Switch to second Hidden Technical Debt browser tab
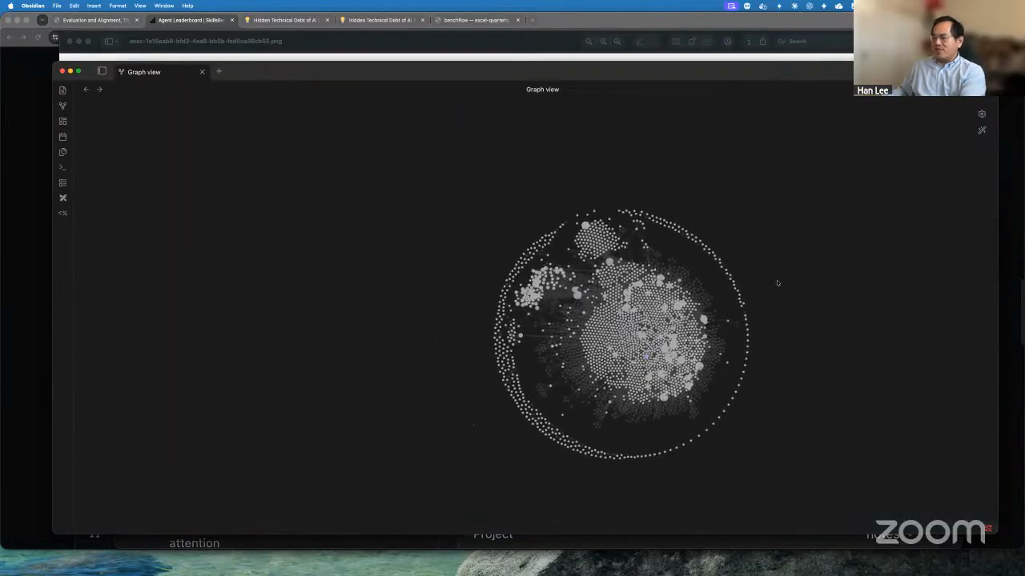The image size is (1025, 576). tap(381, 20)
